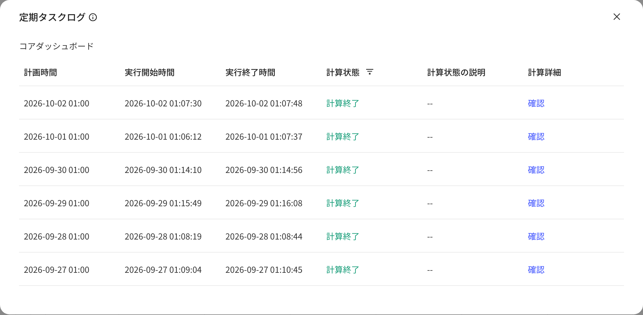Click start time 2026-09-30 01:14:10
The width and height of the screenshot is (643, 315).
tap(163, 170)
